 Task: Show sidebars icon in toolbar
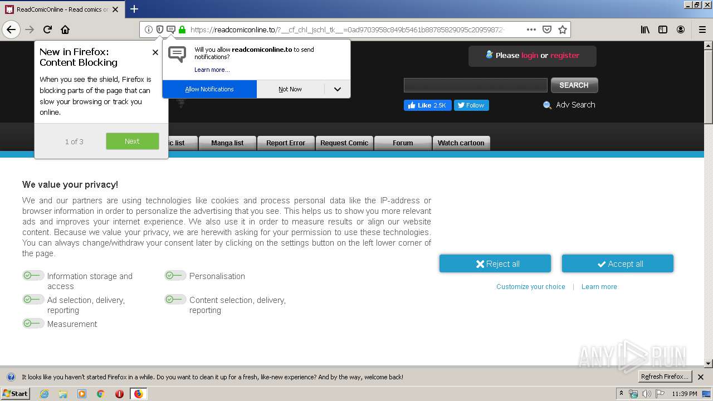click(663, 30)
